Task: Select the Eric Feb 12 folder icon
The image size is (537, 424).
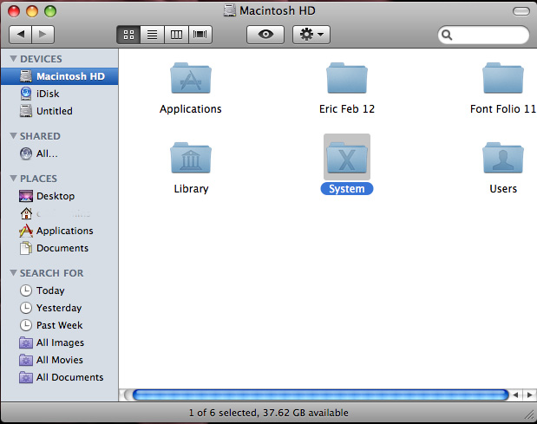Action: (x=347, y=78)
